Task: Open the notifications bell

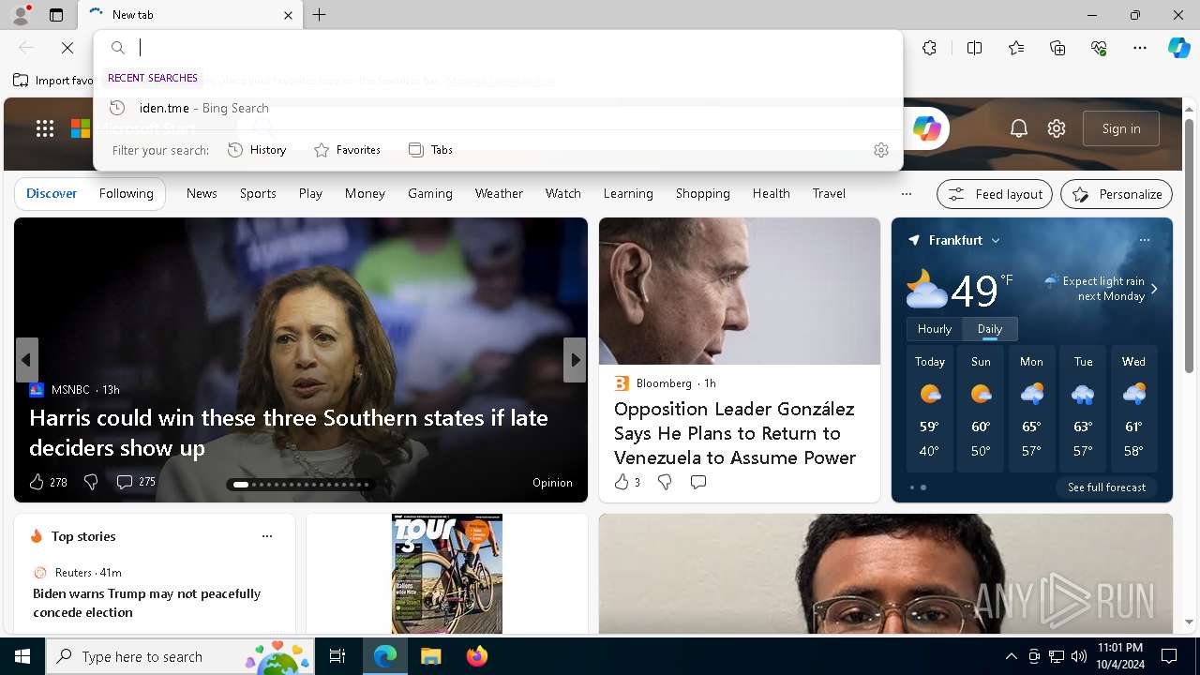Action: [x=1019, y=128]
